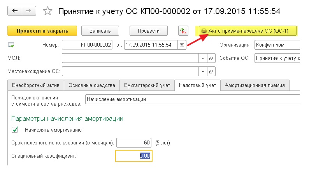Click the posted document status icon
Screen dimensions: 309x172
pos(11,45)
